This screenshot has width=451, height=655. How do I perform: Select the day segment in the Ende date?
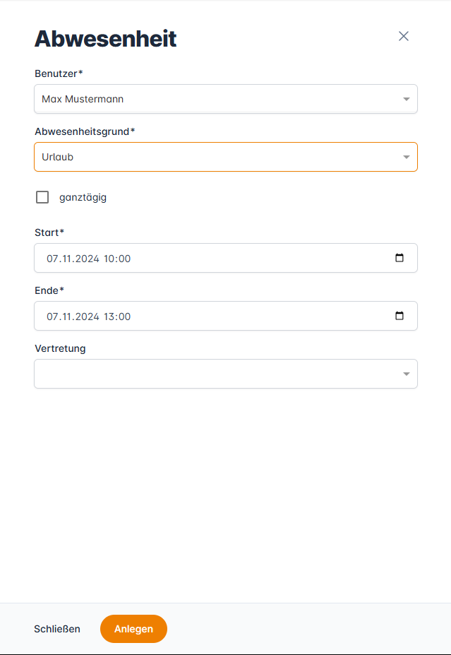click(x=53, y=317)
